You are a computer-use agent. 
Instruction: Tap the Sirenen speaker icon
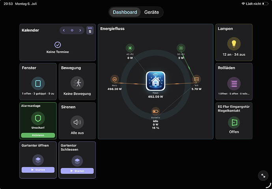pyautogui.click(x=77, y=122)
